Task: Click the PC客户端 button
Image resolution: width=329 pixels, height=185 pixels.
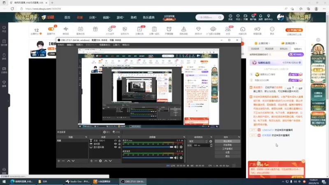Action: click(x=294, y=30)
